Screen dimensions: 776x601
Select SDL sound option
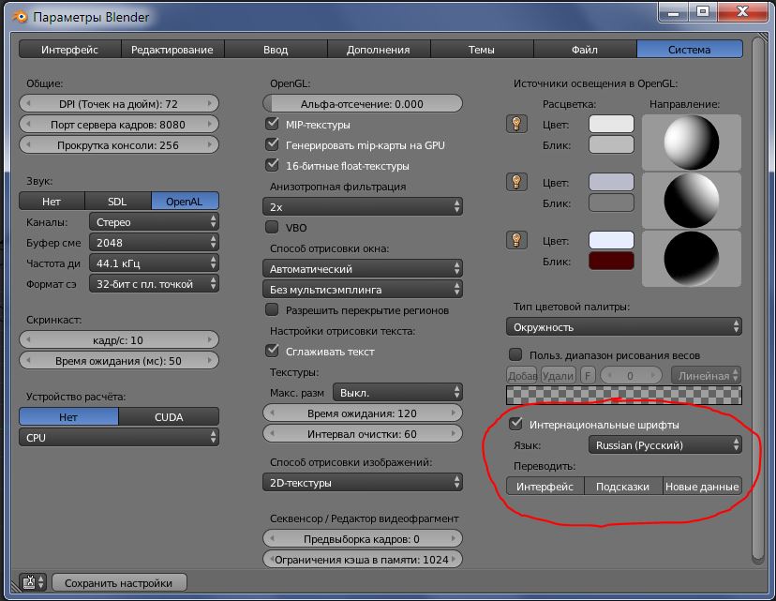coord(118,202)
